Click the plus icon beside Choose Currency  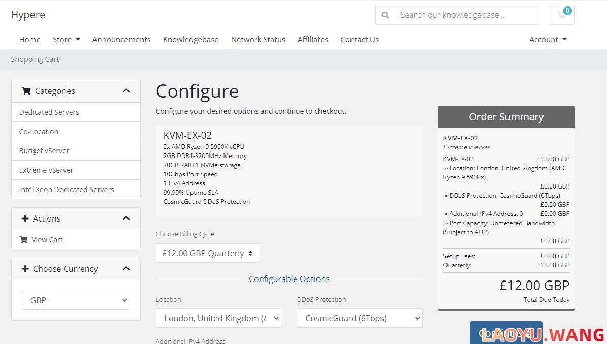point(25,269)
